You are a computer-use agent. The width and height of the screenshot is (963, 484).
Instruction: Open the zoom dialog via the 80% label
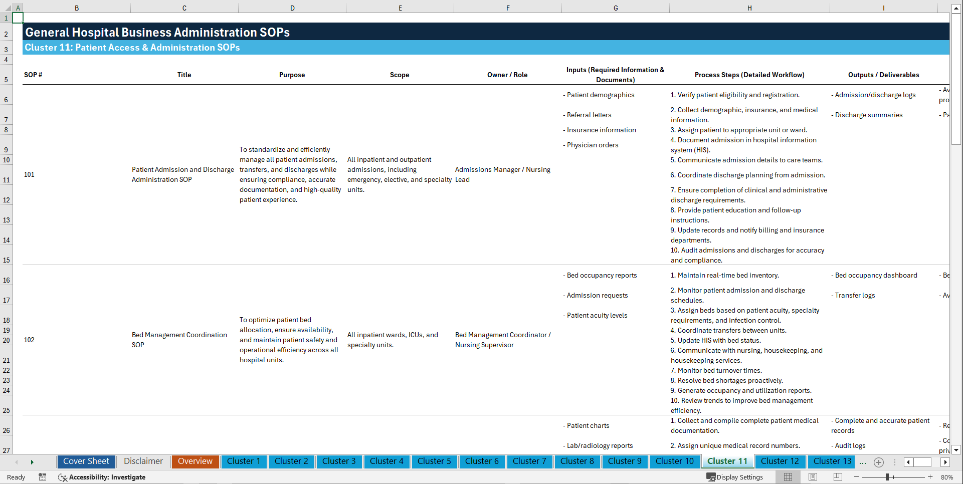click(946, 477)
